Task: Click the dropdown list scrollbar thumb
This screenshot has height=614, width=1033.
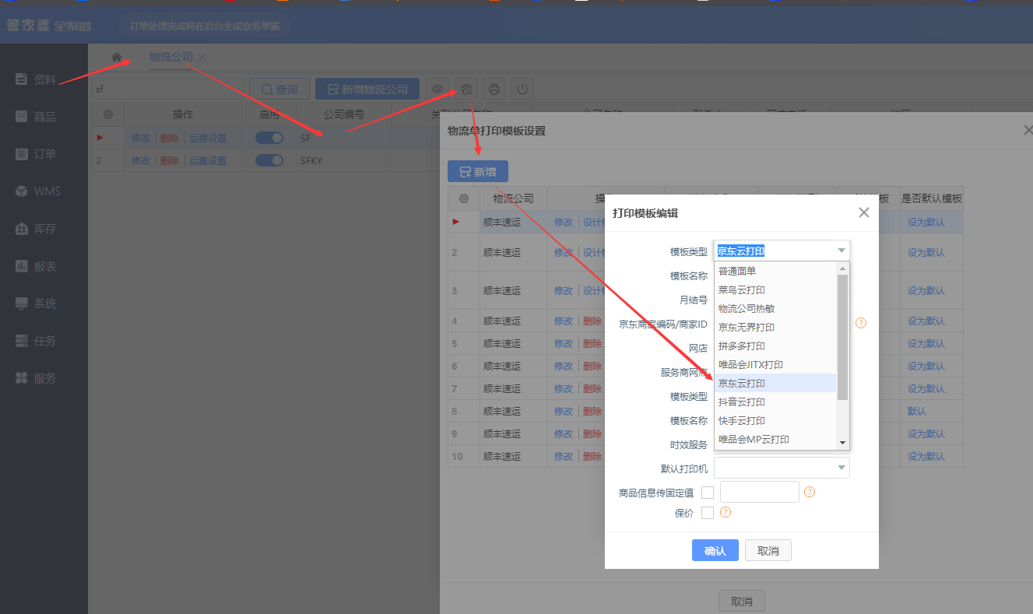Action: [842, 337]
